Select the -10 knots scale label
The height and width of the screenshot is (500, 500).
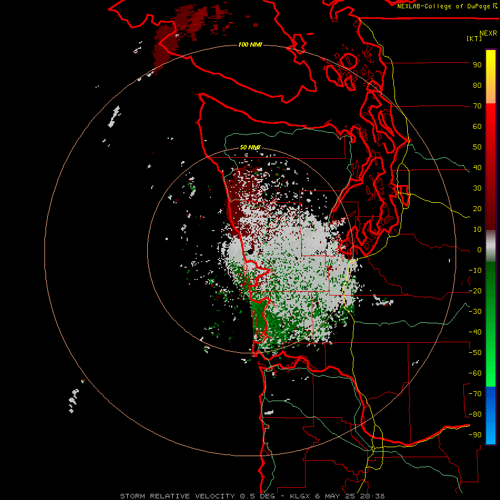coord(475,271)
